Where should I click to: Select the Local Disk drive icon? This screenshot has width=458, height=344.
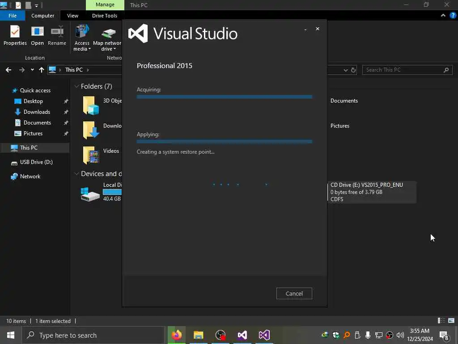coord(90,194)
